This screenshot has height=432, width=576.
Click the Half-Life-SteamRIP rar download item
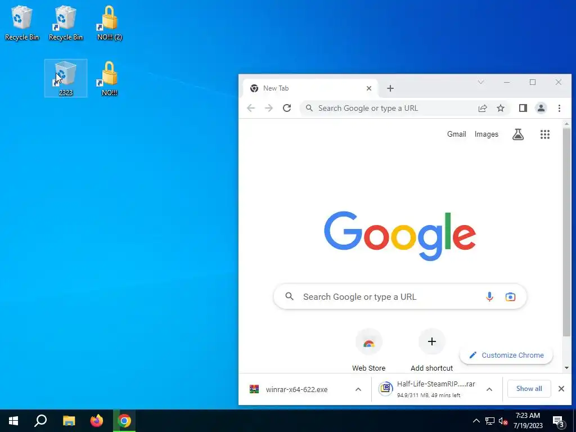[428, 389]
